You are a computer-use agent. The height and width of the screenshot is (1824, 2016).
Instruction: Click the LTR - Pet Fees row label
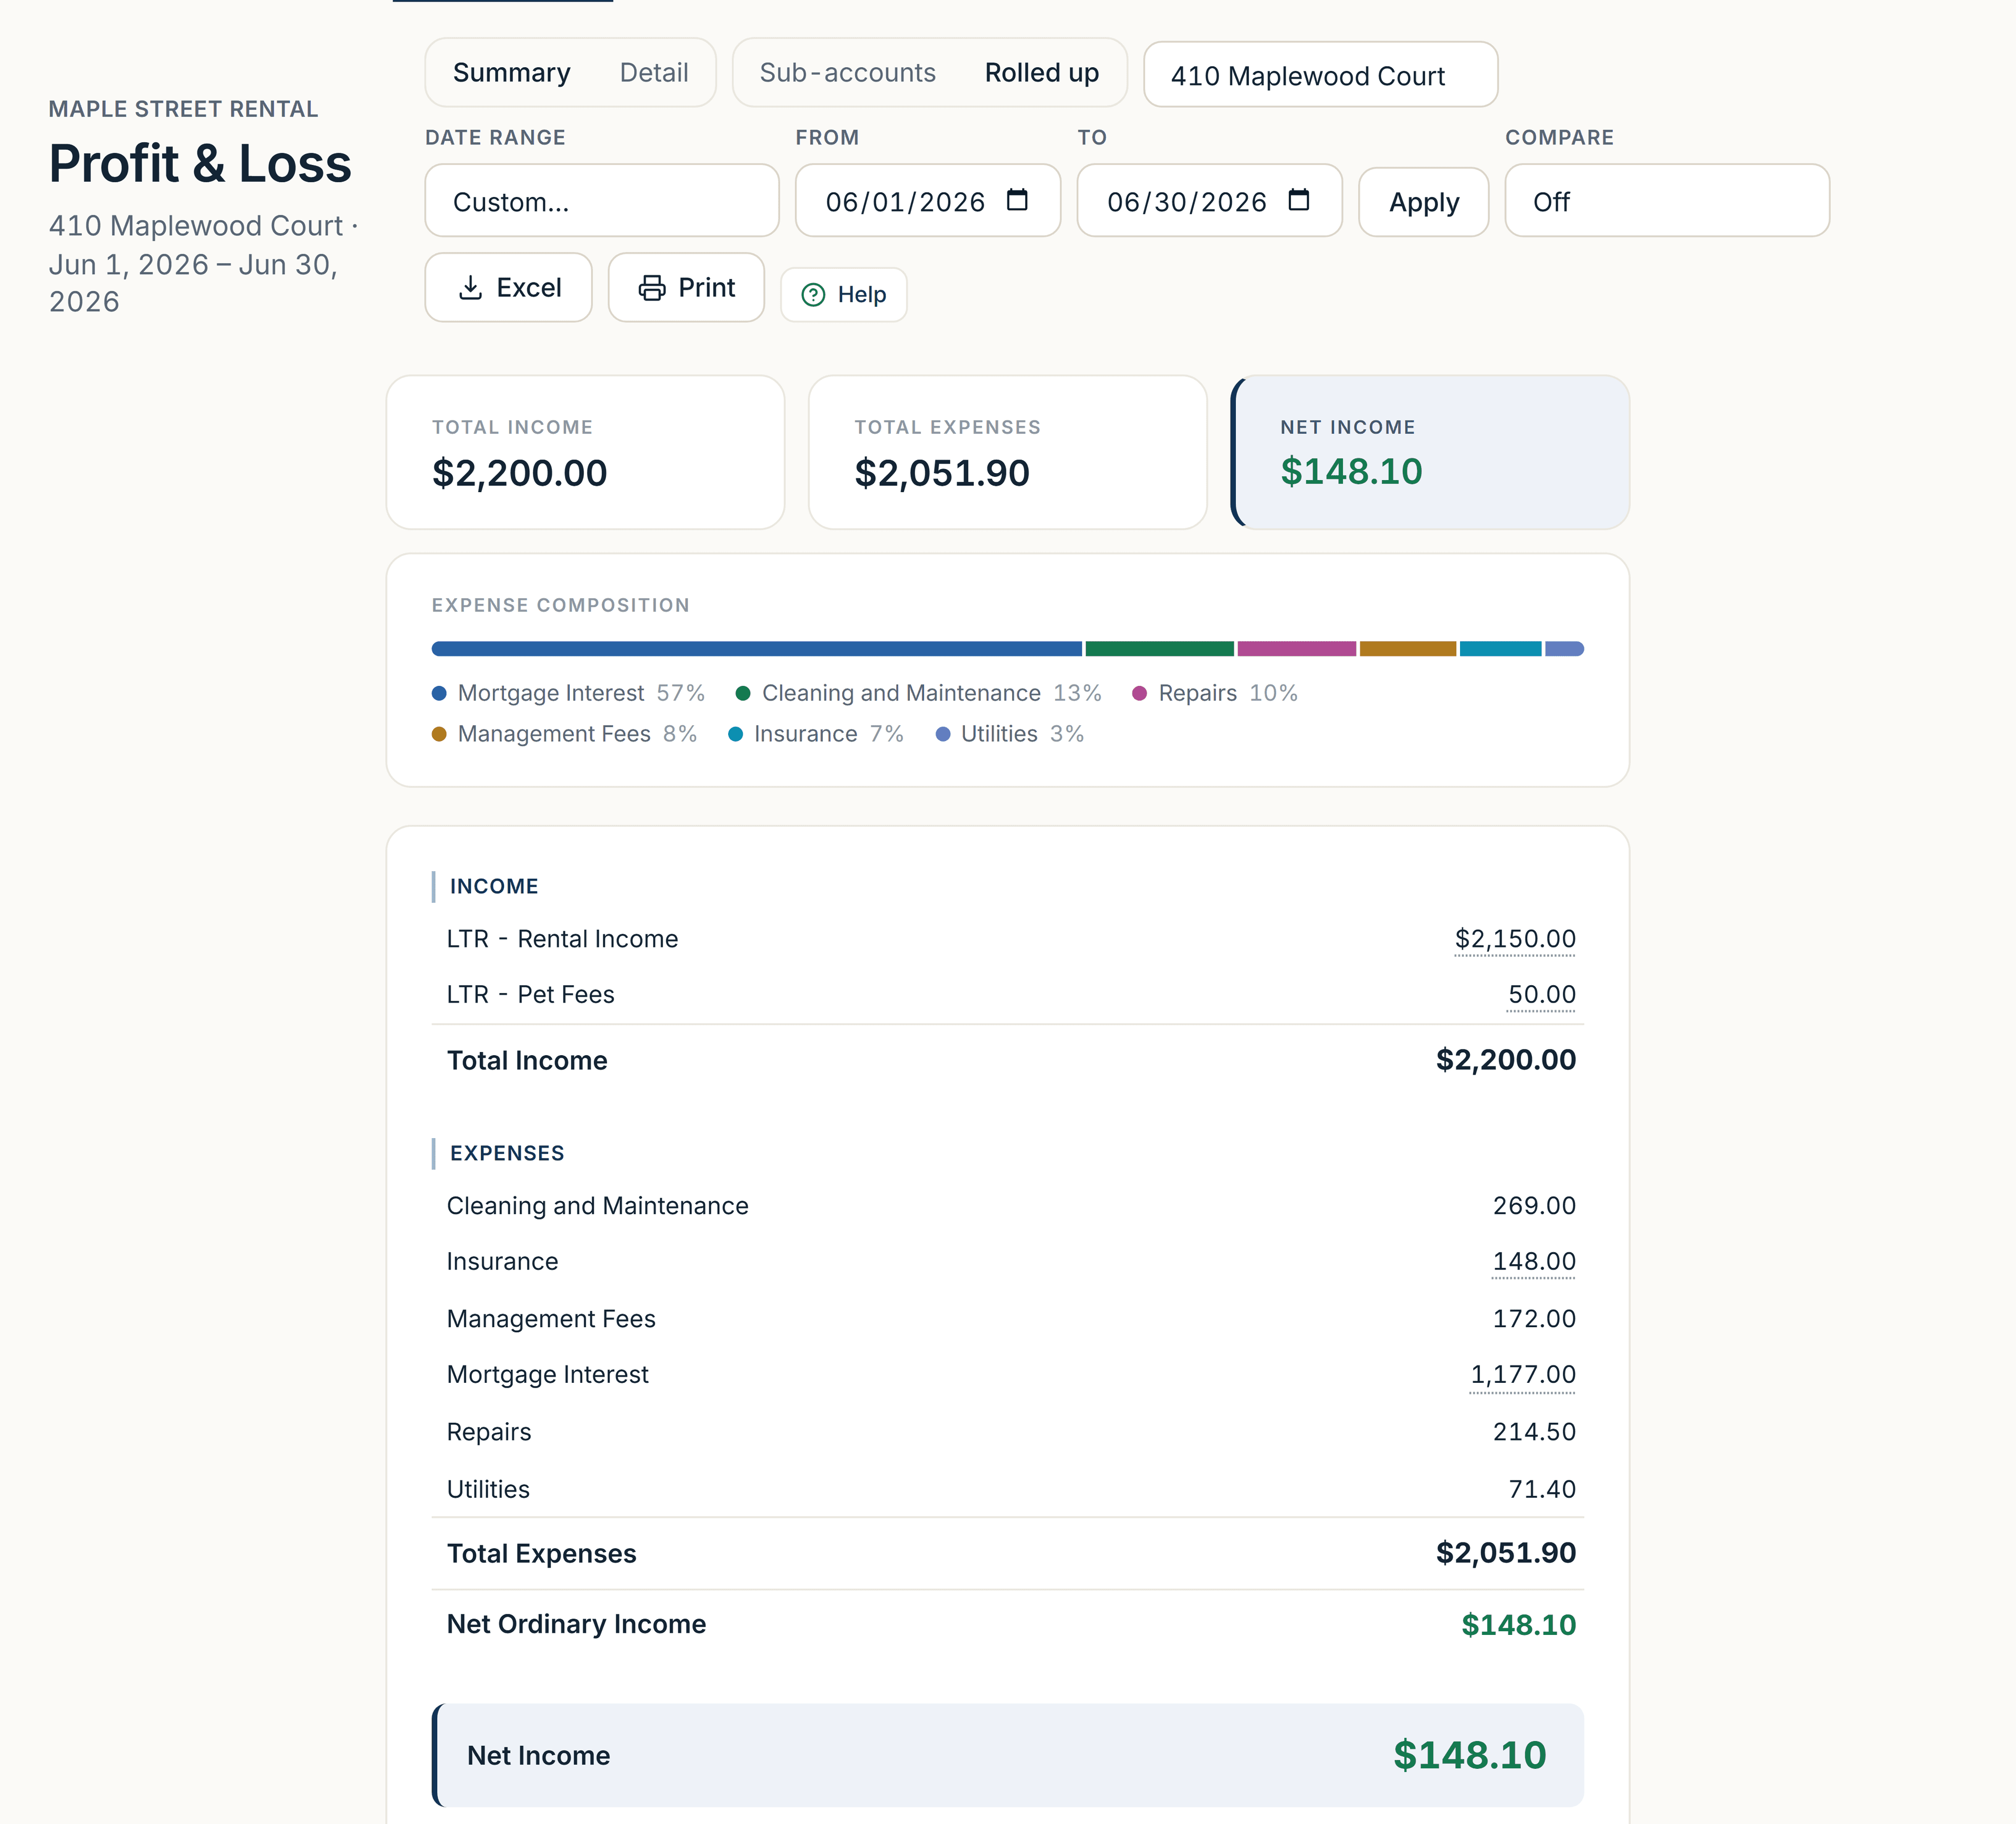(530, 995)
